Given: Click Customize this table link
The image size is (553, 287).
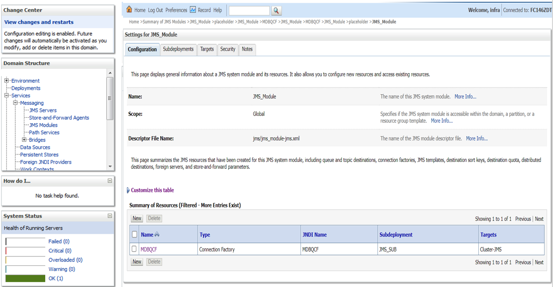Looking at the screenshot, I should click(x=153, y=190).
